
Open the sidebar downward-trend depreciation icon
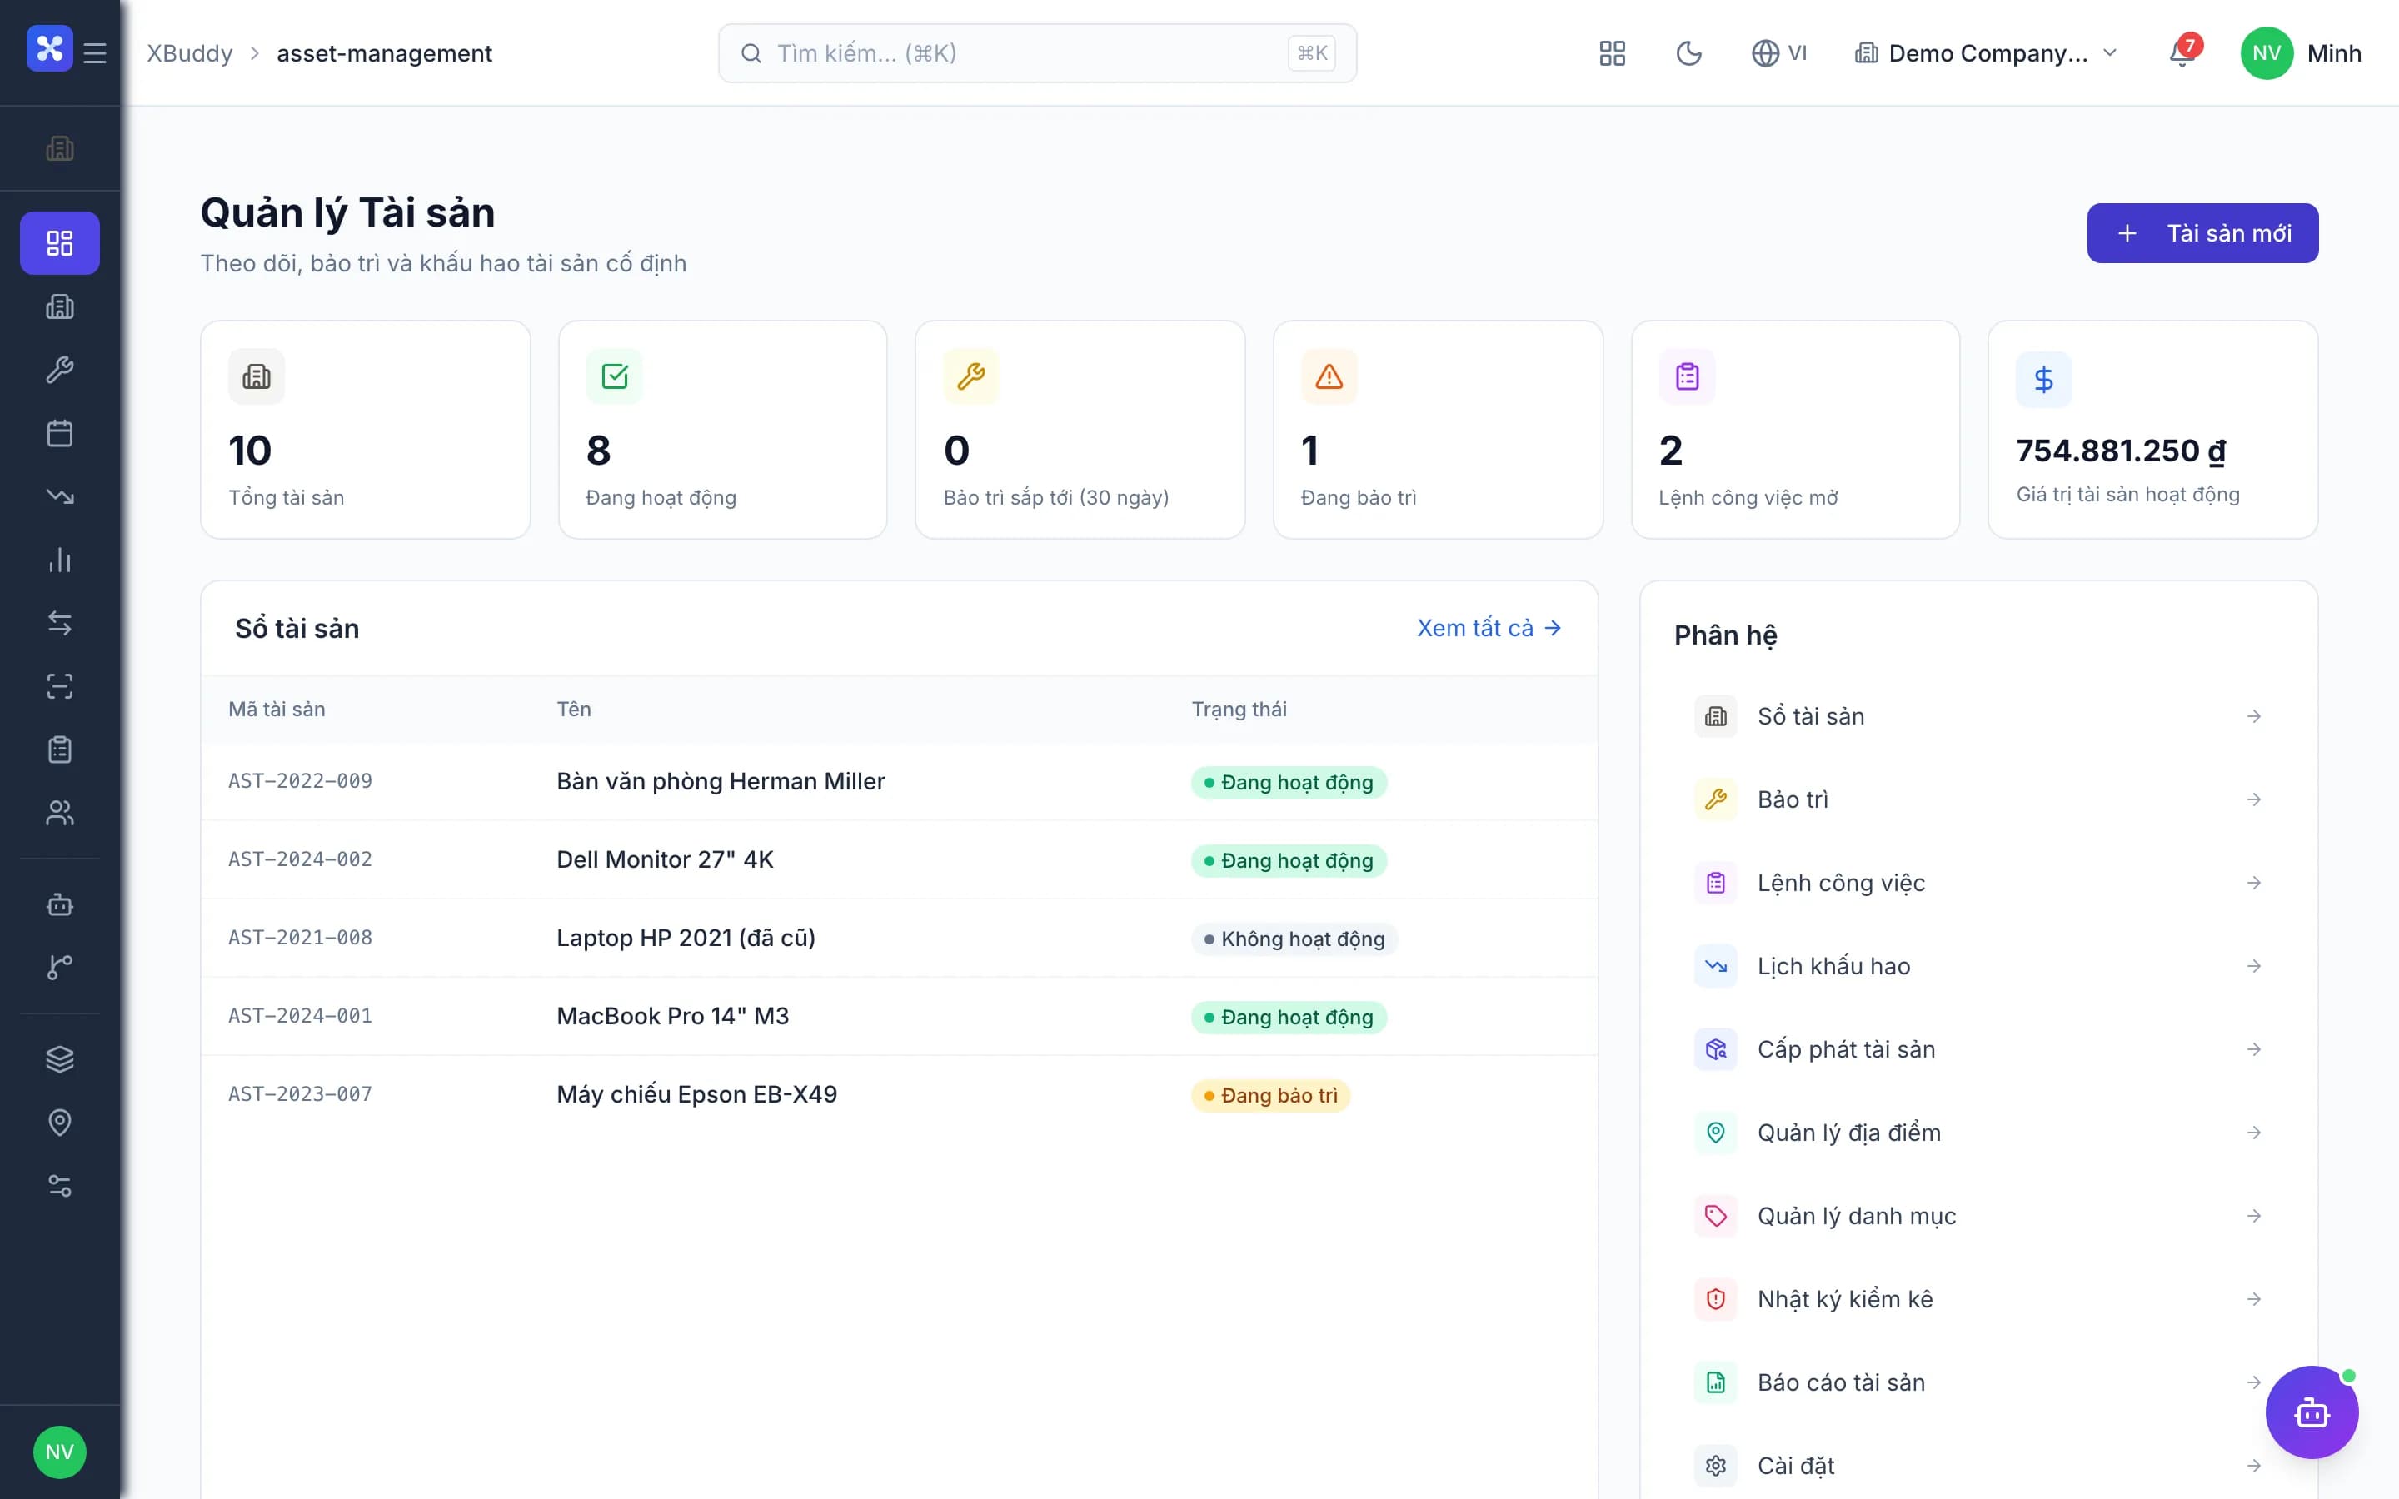pos(59,496)
